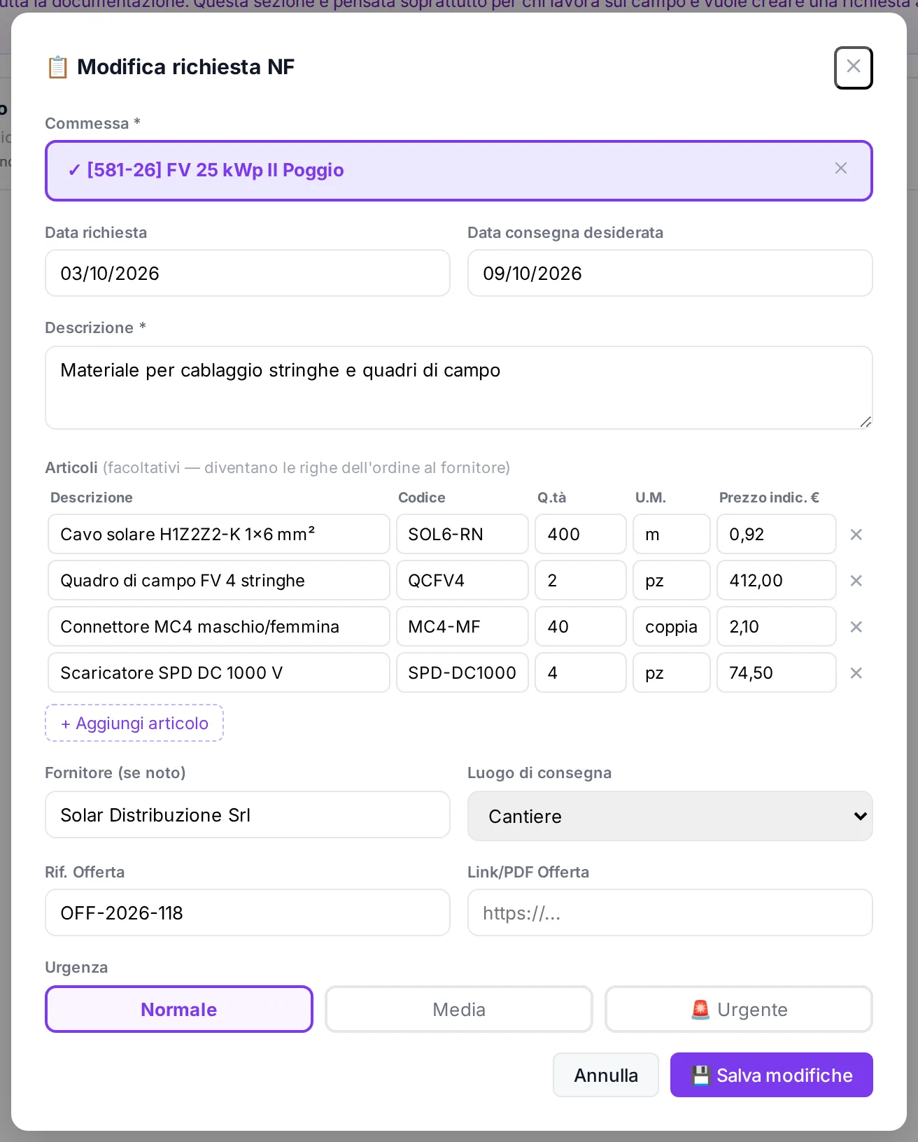This screenshot has width=918, height=1142.
Task: Click the selected commessa [581-26] field
Action: coord(459,171)
